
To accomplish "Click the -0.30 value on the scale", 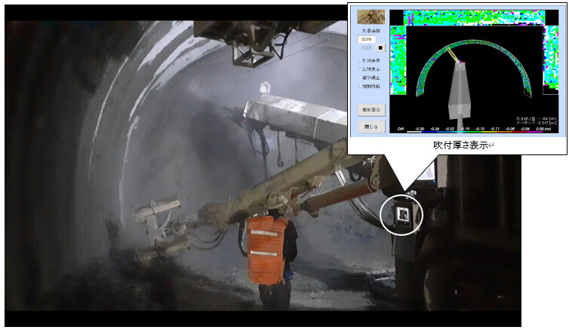I will coord(420,129).
